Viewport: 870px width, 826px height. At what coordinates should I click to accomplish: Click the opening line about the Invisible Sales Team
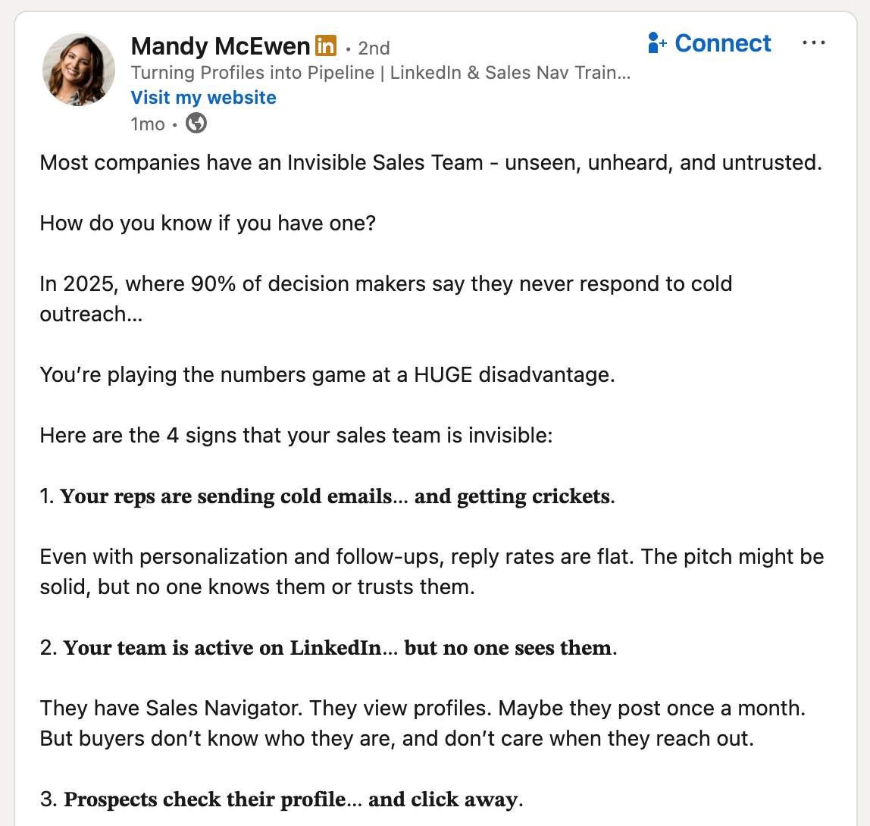(430, 162)
